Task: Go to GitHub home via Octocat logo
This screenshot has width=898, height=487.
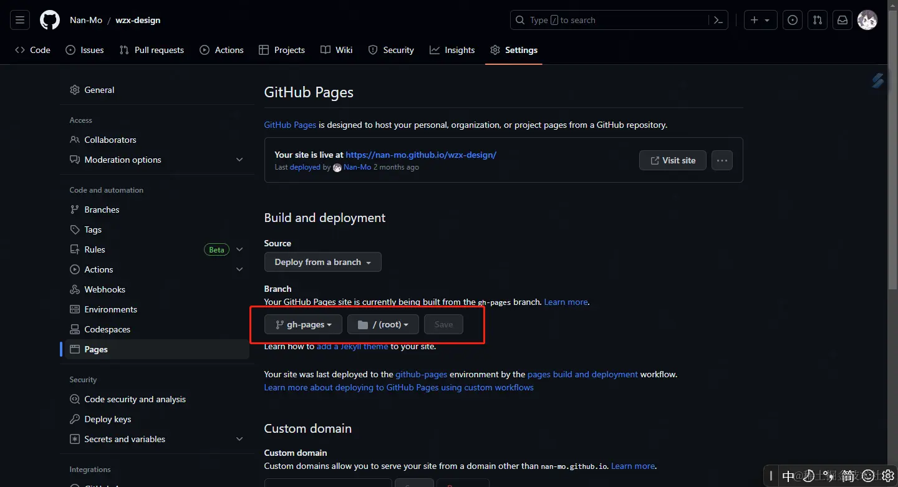Action: (50, 20)
